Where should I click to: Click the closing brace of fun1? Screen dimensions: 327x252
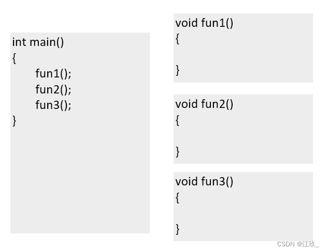point(178,70)
